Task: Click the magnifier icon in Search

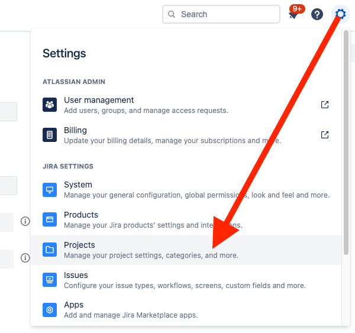Action: (172, 14)
